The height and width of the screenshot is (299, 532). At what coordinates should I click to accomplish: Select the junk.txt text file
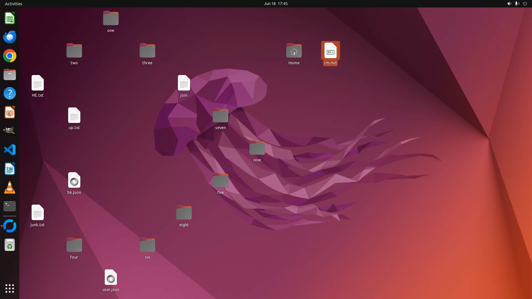tap(37, 213)
